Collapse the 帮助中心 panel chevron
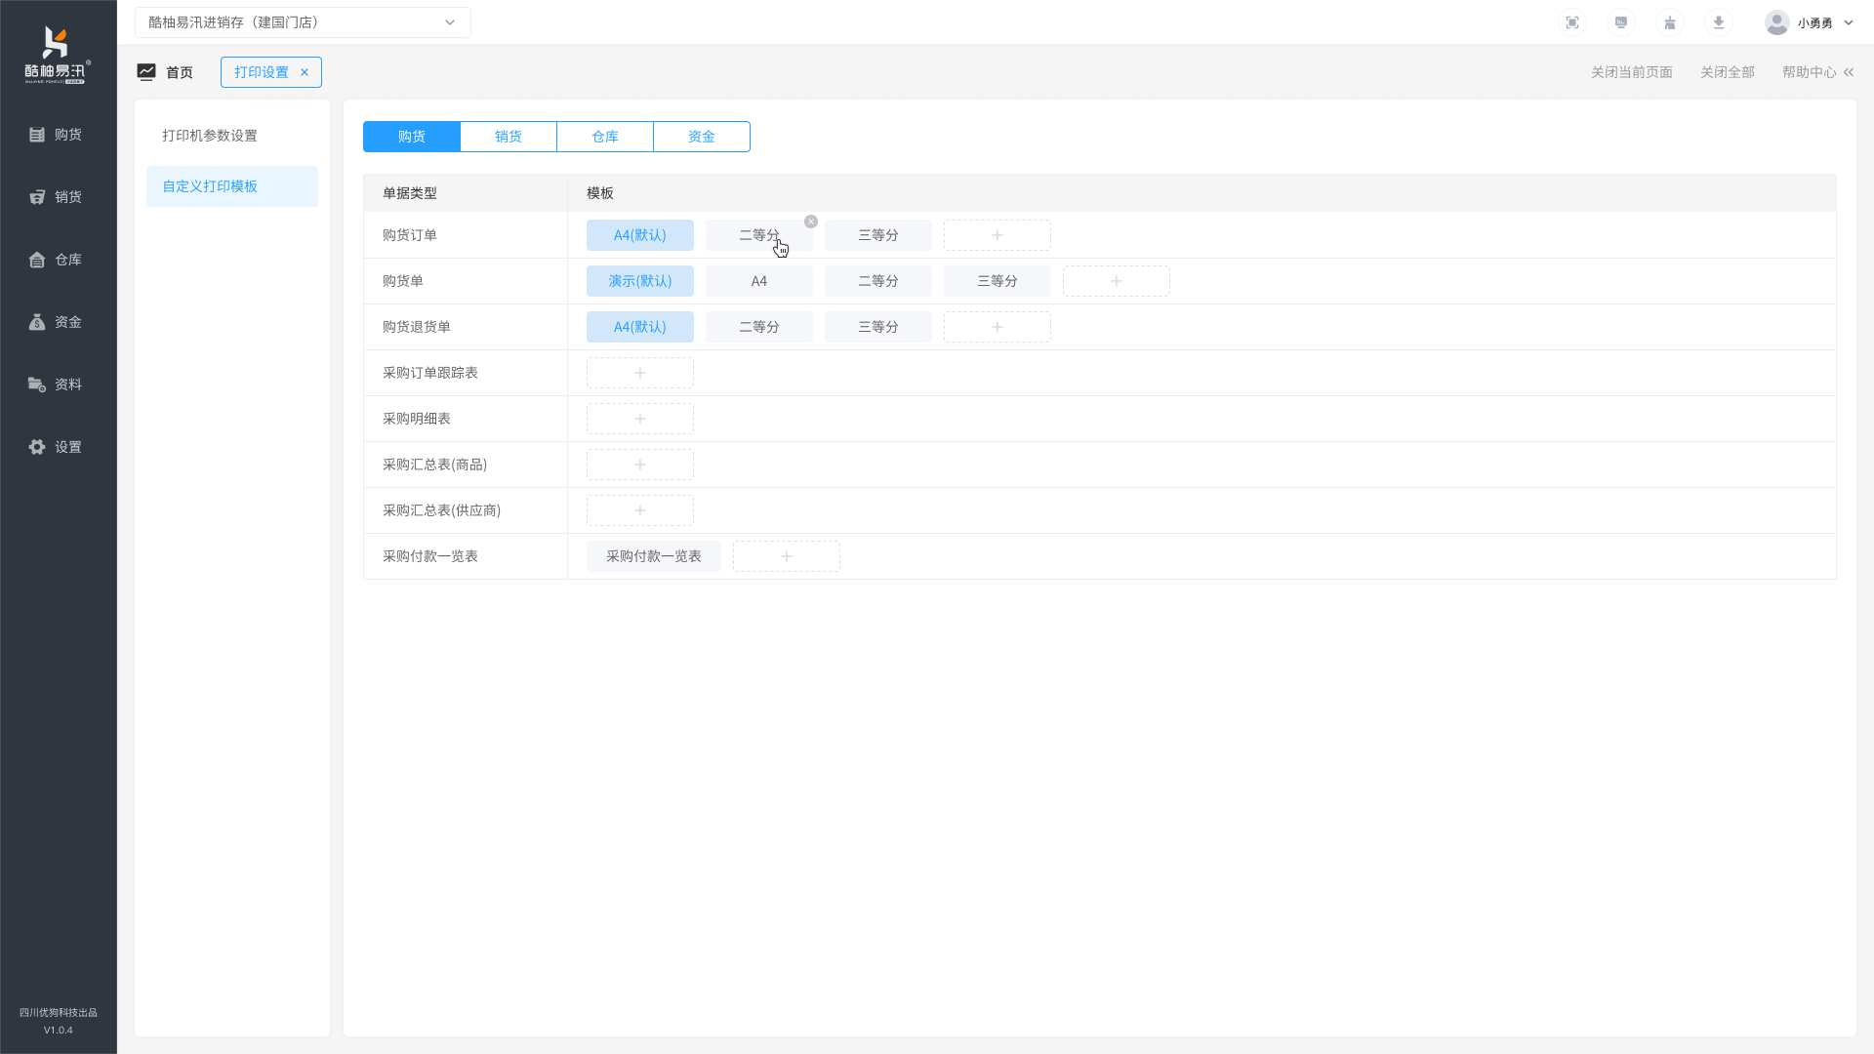This screenshot has height=1054, width=1874. [1849, 72]
